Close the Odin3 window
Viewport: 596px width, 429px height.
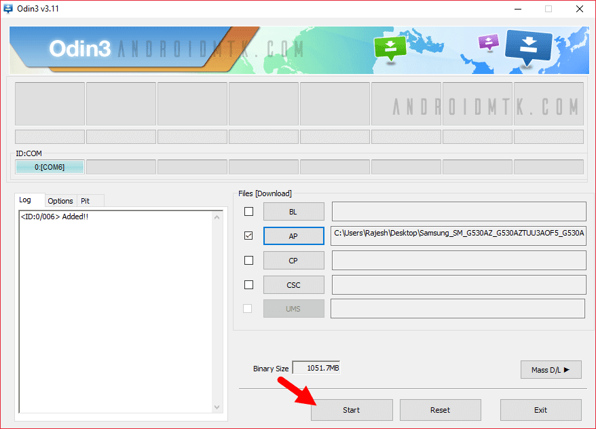[x=579, y=9]
